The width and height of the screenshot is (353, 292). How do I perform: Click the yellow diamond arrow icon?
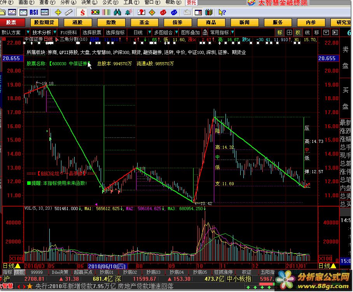pos(152,12)
